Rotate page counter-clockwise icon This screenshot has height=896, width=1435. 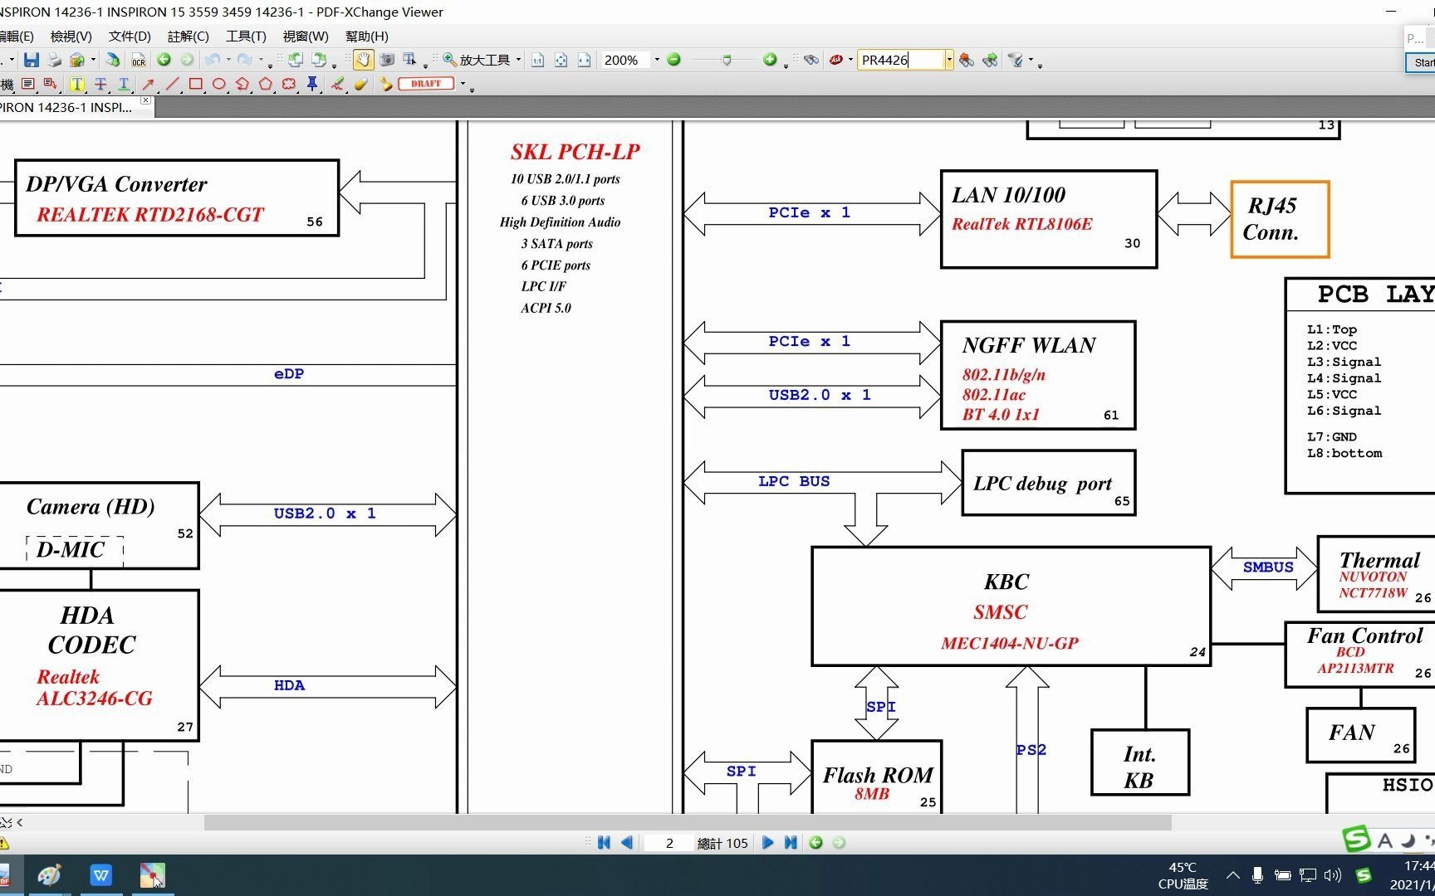coord(295,60)
